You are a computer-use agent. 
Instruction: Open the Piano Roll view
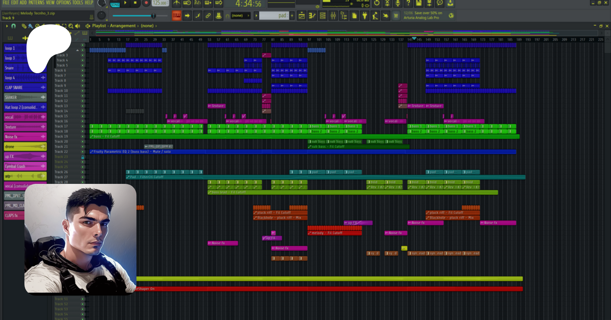(312, 16)
